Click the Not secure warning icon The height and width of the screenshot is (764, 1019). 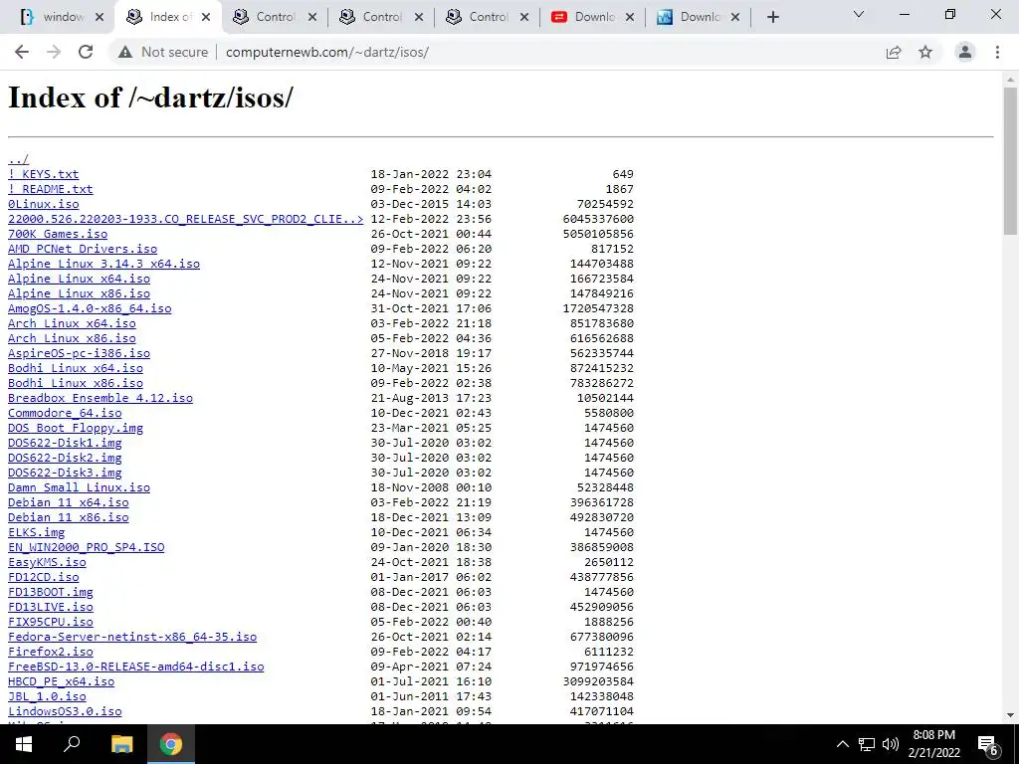(x=125, y=52)
